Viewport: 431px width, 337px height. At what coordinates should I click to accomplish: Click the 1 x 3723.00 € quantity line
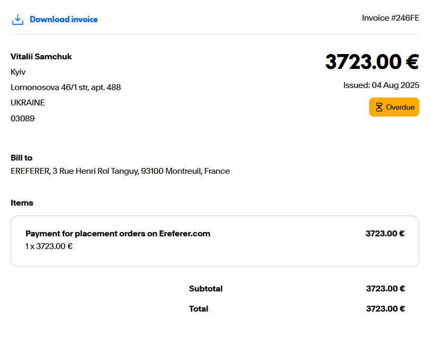[x=49, y=246]
